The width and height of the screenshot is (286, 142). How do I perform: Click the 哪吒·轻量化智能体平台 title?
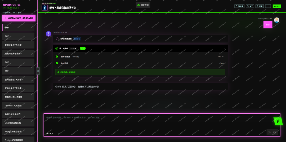tap(62, 8)
